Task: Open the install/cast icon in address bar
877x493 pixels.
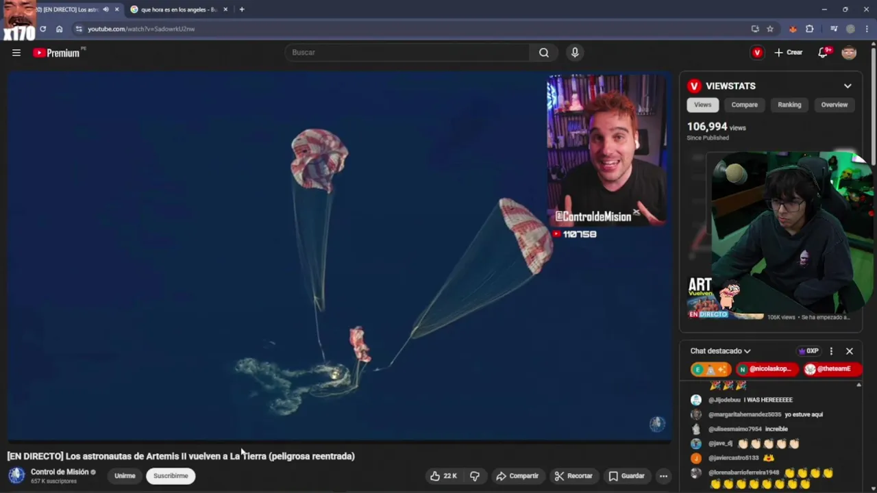Action: tap(755, 29)
